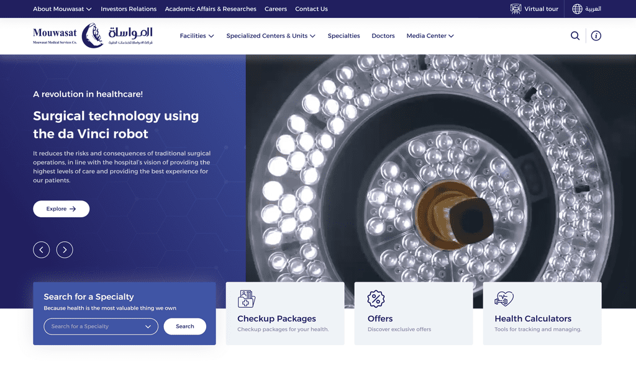Screen dimensions: 636x368
Task: Click the 'Search for a Specialty' heading
Action: coord(88,297)
